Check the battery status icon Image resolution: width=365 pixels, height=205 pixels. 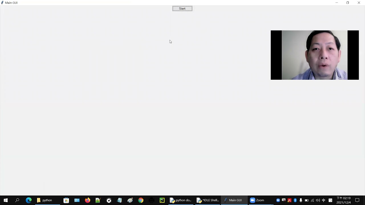[x=307, y=200]
